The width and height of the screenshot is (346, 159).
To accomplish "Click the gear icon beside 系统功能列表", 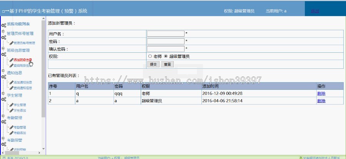I will click(4, 25).
